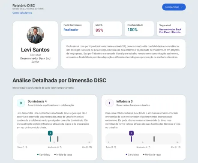Click the 'Realizador' dominant profile value
Screen dimensions: 198x163
(x=71, y=30)
